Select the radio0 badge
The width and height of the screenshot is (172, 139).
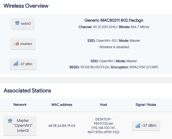tap(23, 24)
